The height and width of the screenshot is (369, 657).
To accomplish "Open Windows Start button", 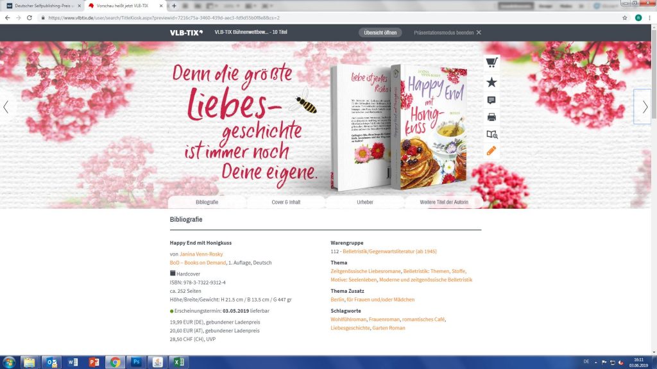I will point(9,363).
